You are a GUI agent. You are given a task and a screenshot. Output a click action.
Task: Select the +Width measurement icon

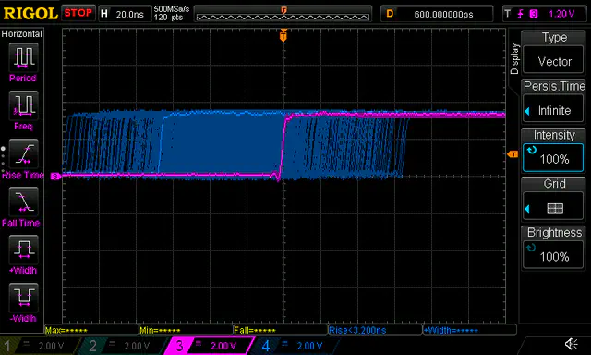coord(23,250)
